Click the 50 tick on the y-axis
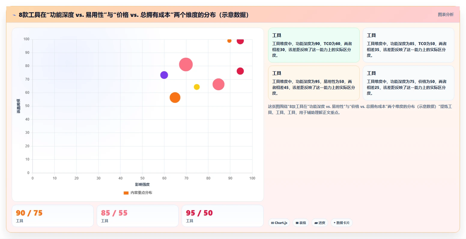466x239 pixels. [x=27, y=106]
